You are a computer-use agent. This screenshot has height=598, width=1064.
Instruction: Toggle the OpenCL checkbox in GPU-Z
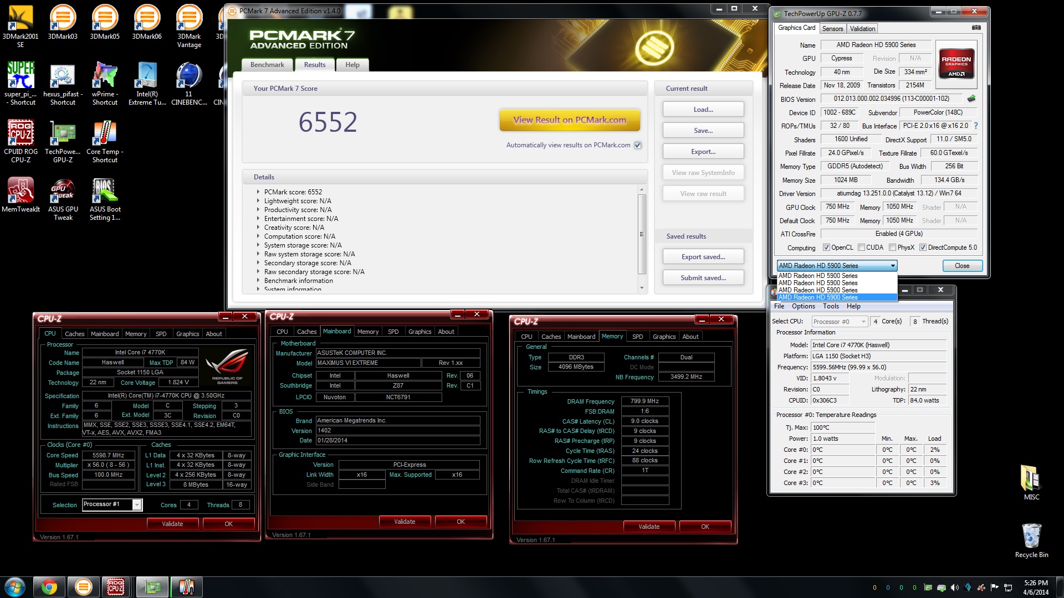coord(826,248)
